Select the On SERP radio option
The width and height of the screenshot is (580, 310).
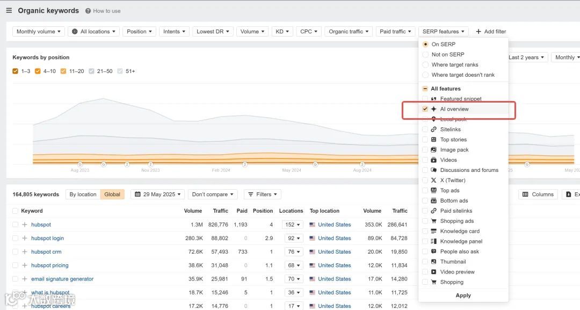[x=425, y=44]
